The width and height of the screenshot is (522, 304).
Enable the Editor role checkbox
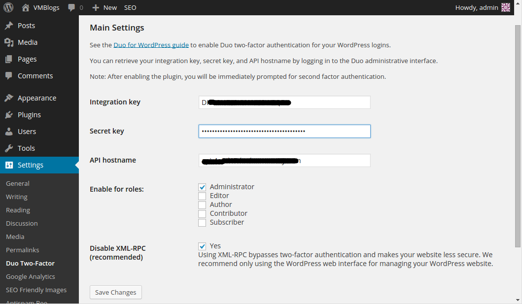[x=202, y=196]
